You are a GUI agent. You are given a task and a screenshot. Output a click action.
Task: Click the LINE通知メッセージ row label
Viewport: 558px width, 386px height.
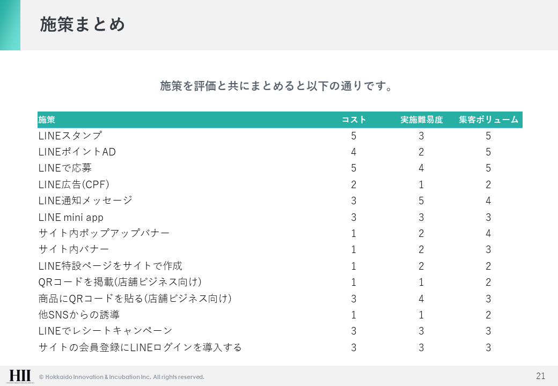85,201
